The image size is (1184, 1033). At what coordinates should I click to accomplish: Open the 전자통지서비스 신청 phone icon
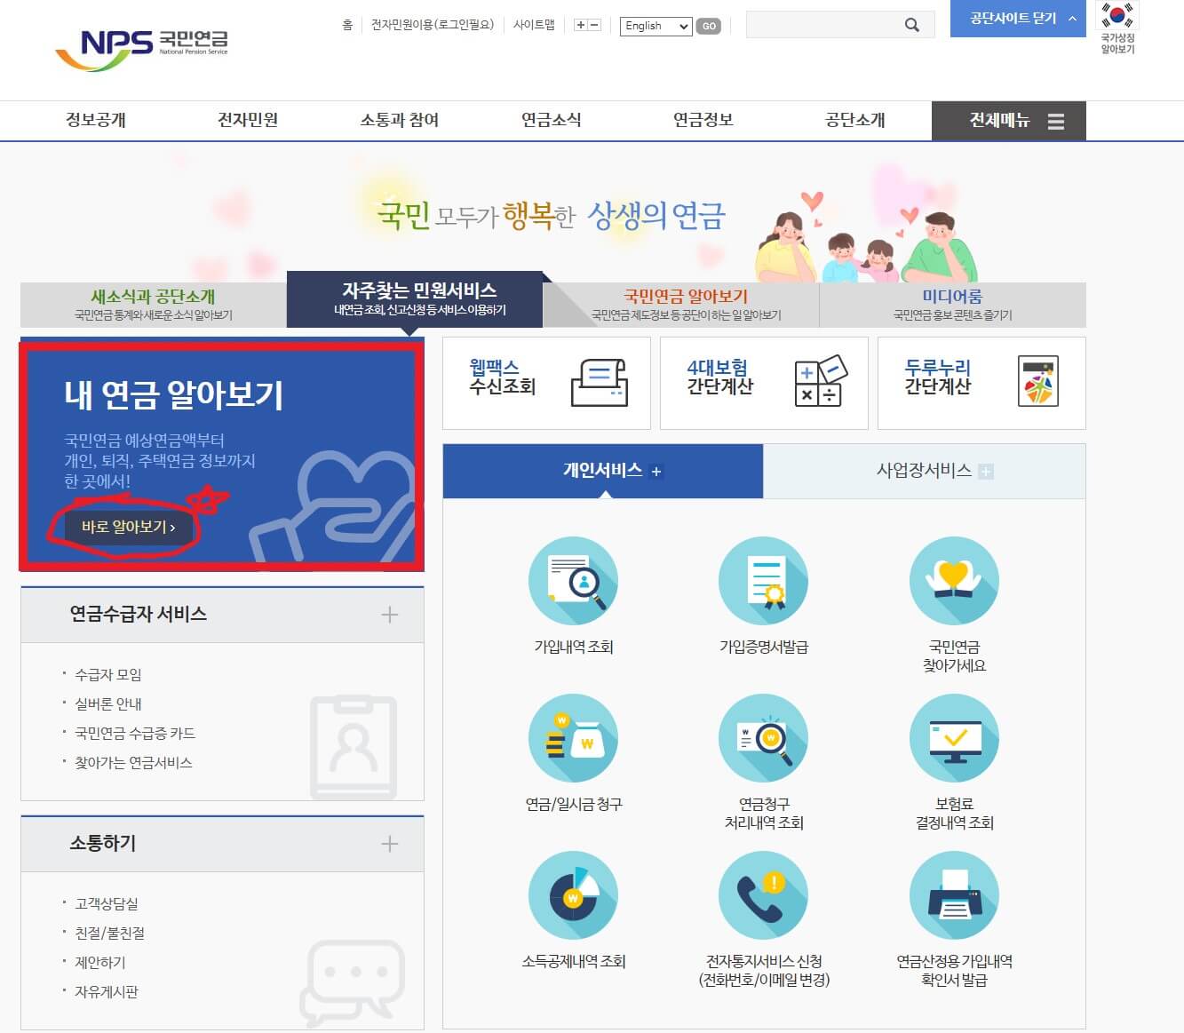tap(763, 895)
